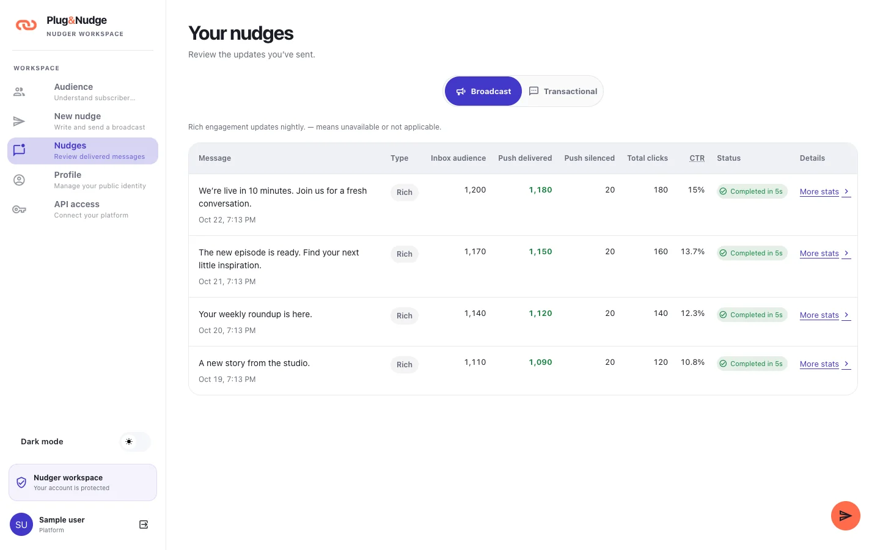Click the 13.7% CTR value
The height and width of the screenshot is (550, 880).
click(692, 251)
